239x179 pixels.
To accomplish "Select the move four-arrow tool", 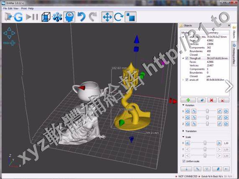I will tap(107, 17).
